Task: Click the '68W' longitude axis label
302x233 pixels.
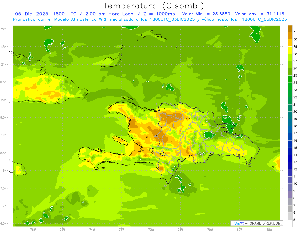Action: click(x=269, y=230)
